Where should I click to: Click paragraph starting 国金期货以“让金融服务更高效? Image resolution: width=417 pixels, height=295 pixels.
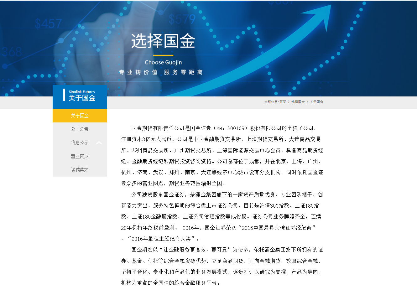[x=222, y=266]
